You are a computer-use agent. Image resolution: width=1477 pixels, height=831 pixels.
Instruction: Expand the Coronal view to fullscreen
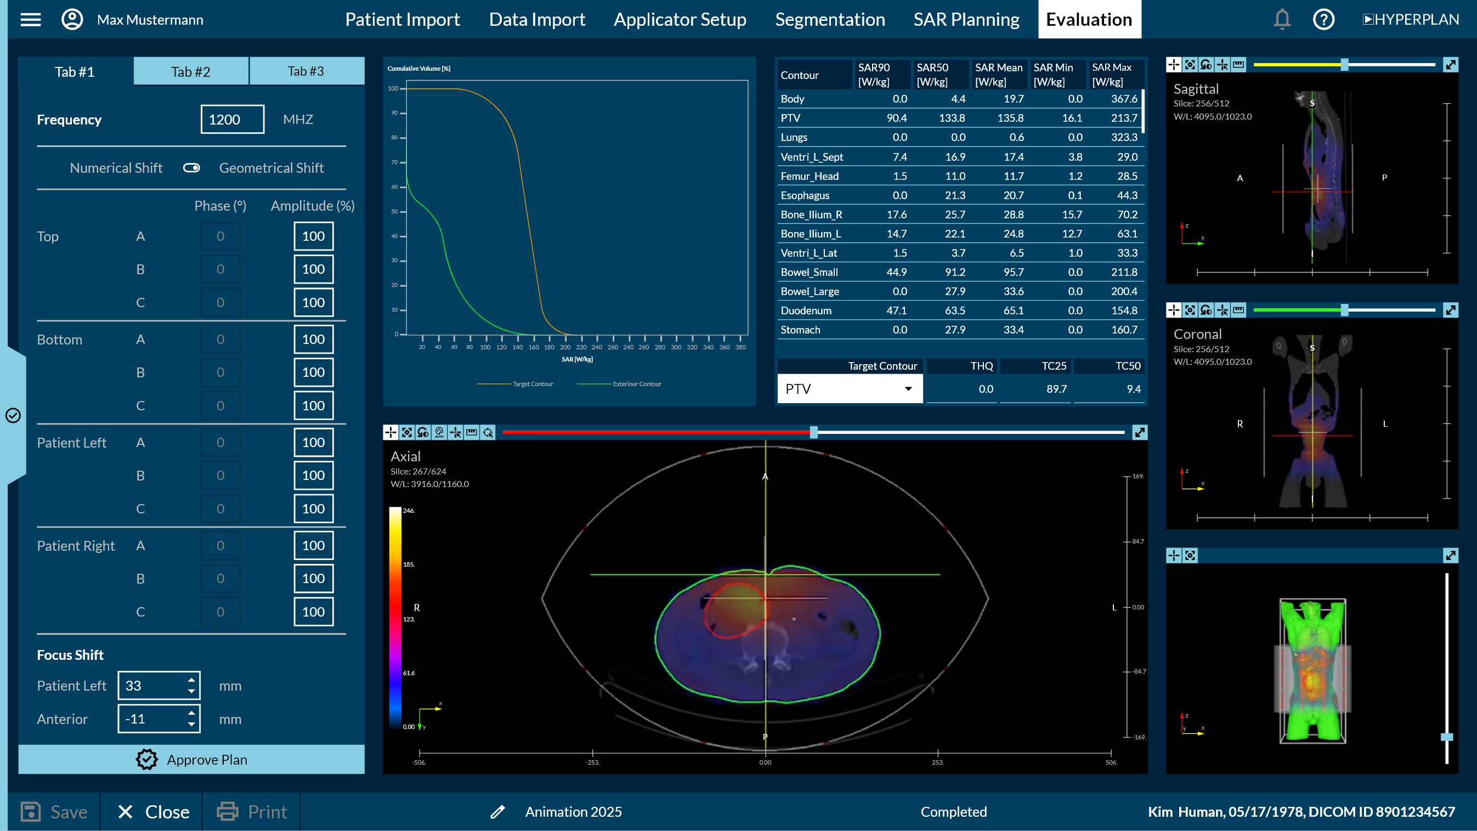1450,310
